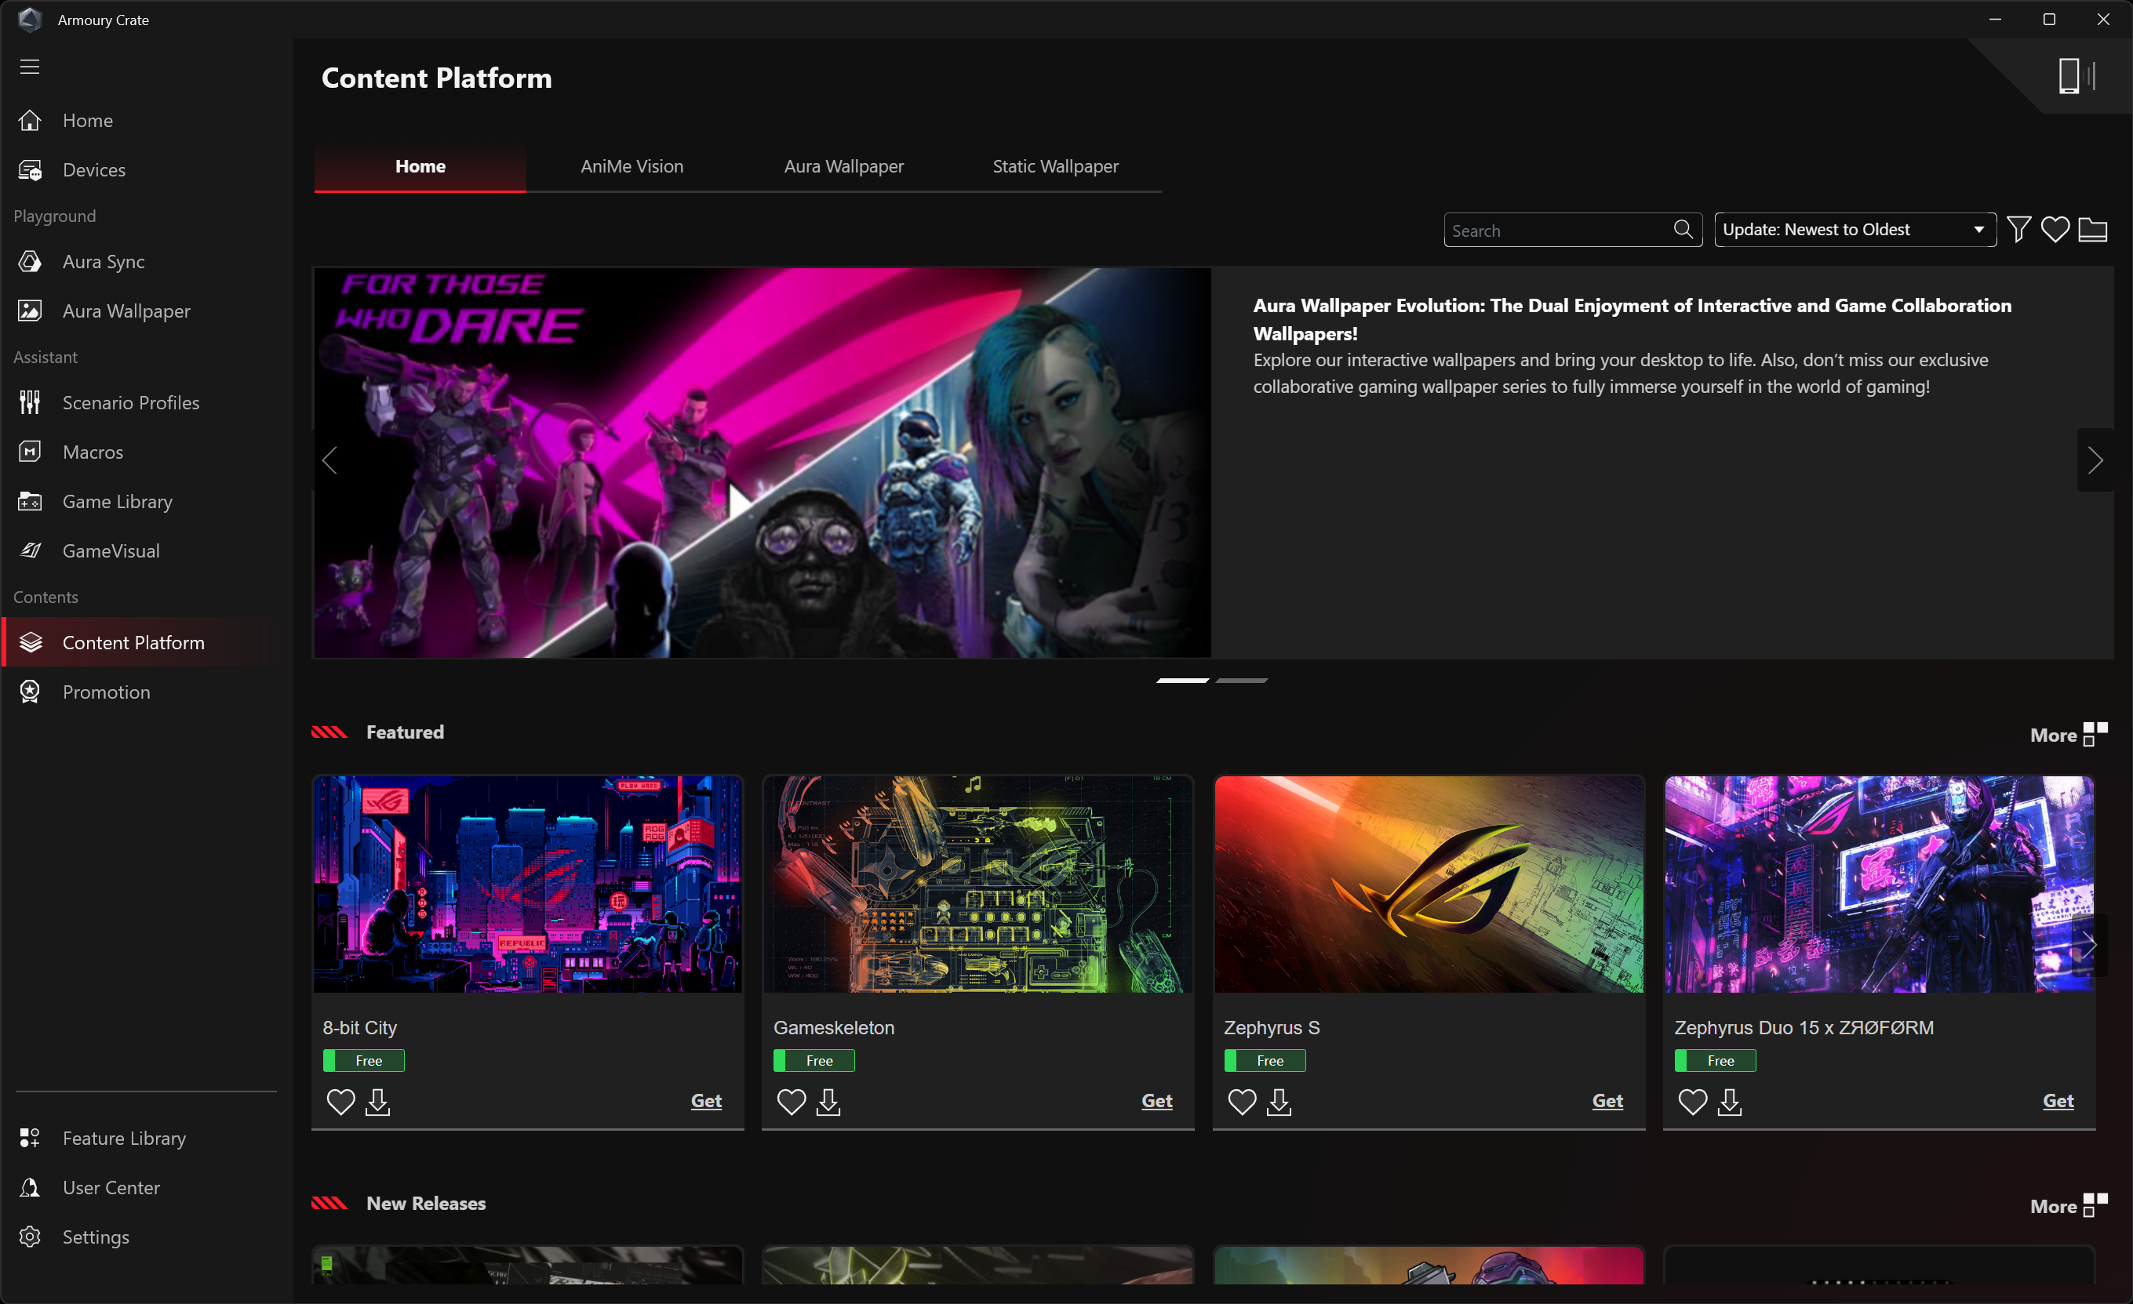This screenshot has width=2133, height=1304.
Task: Toggle favorite heart on Gameskeleton
Action: click(790, 1102)
